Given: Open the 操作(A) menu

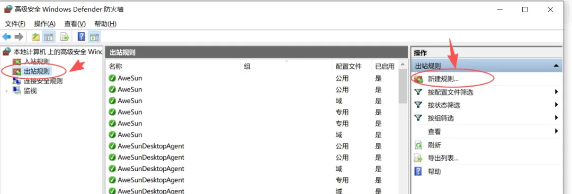Looking at the screenshot, I should pos(44,24).
